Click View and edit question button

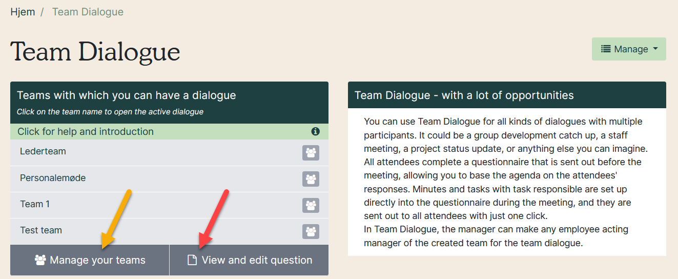[249, 260]
